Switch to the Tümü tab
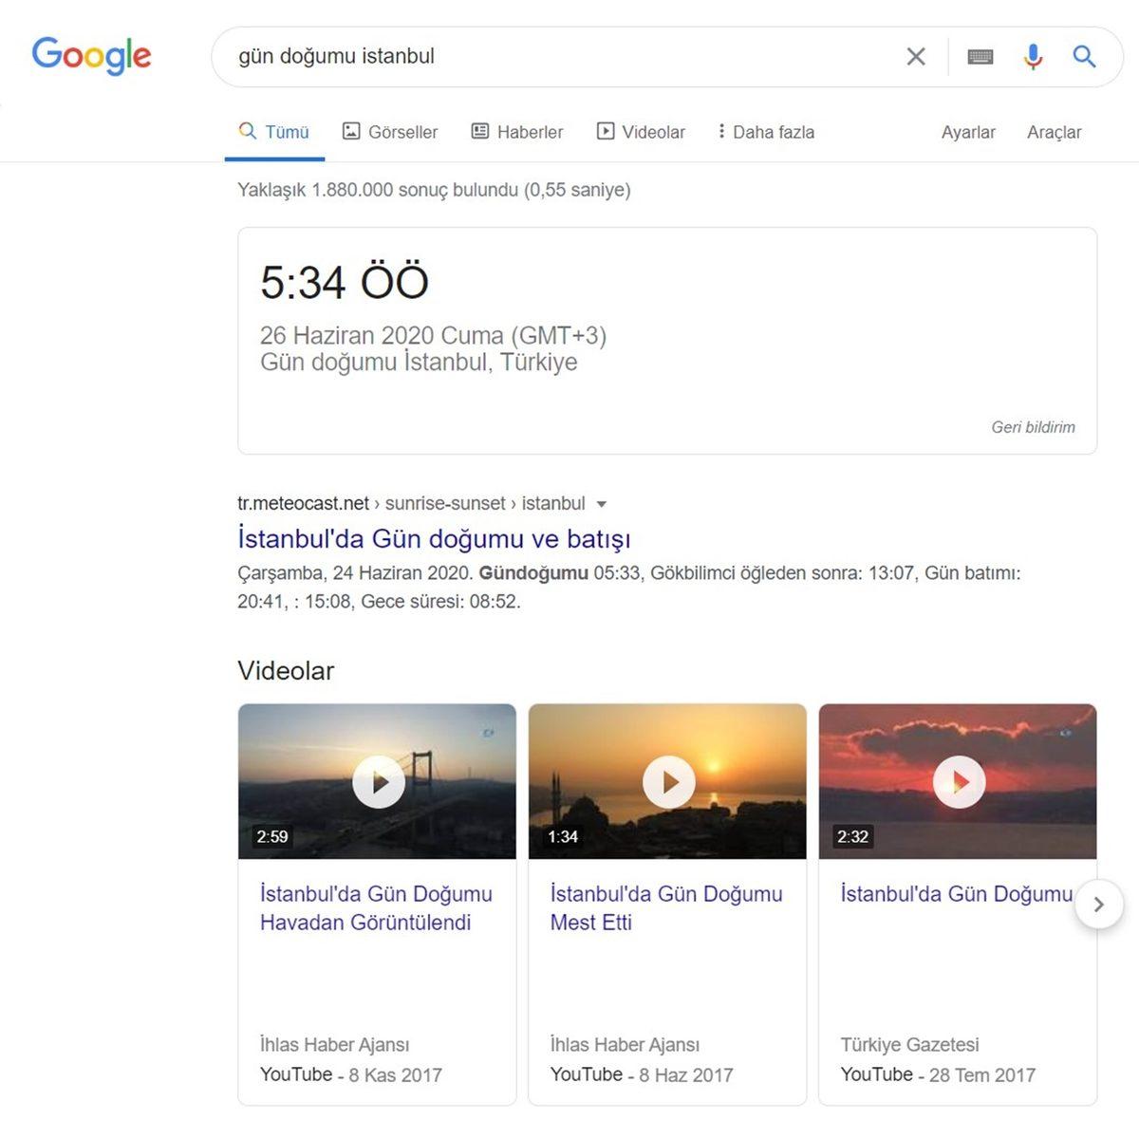 pyautogui.click(x=274, y=132)
